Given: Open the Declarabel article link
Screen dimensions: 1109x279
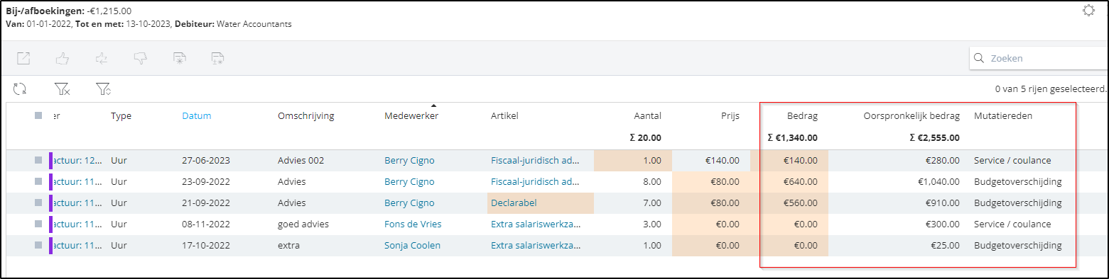Looking at the screenshot, I should click(514, 203).
